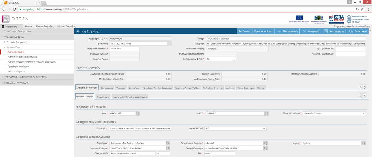This screenshot has height=157, width=372.
Task: Click the saved password key icon
Action: tap(357, 9)
